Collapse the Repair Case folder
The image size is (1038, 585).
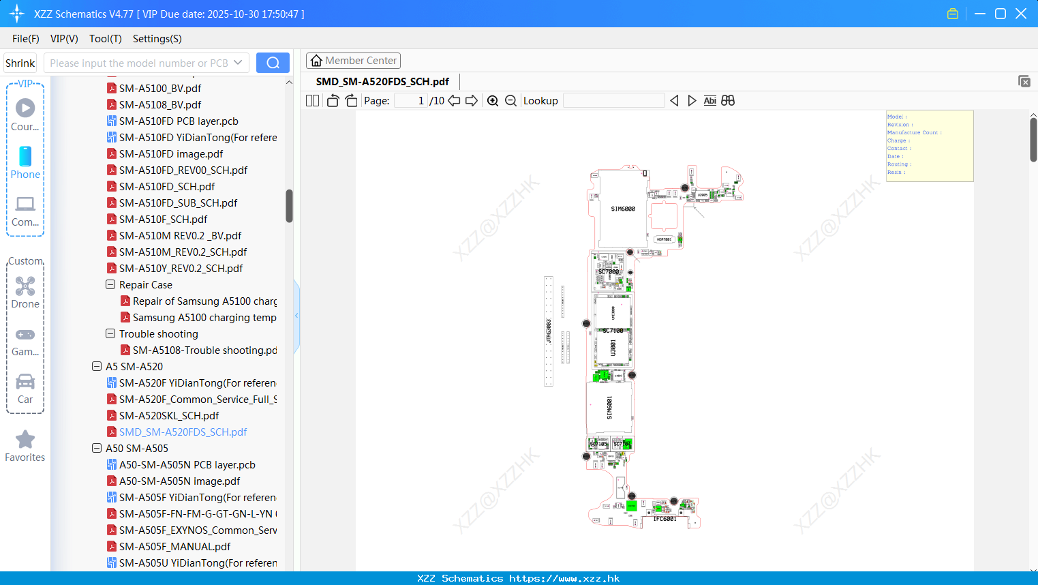(110, 284)
